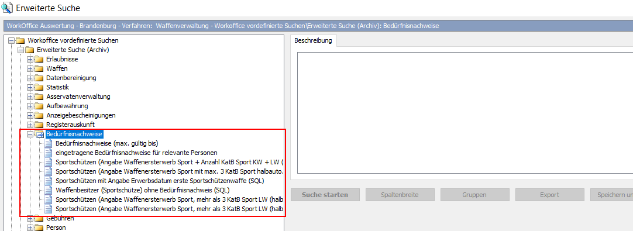633x231 pixels.
Task: Switch to the Beschreibung tab
Action: (x=313, y=40)
